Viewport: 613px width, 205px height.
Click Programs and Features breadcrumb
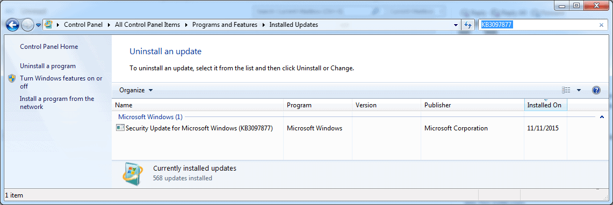tap(225, 25)
